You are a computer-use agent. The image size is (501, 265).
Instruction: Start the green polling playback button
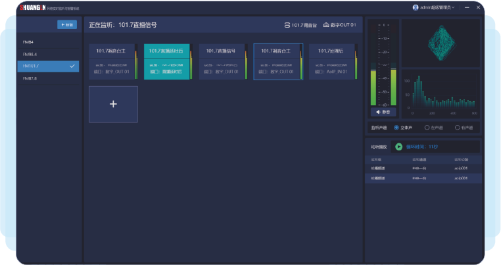398,147
